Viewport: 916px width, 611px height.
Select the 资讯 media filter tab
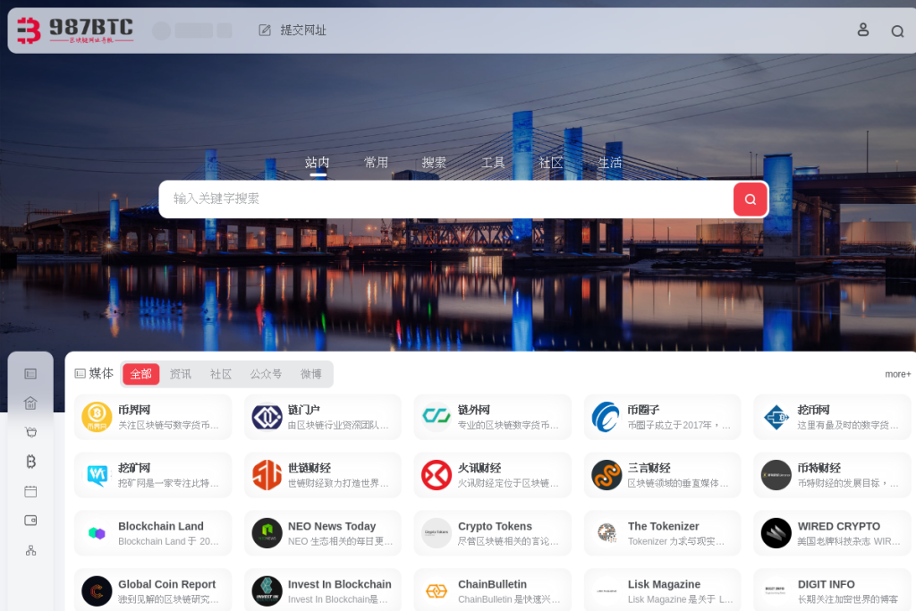tap(181, 374)
